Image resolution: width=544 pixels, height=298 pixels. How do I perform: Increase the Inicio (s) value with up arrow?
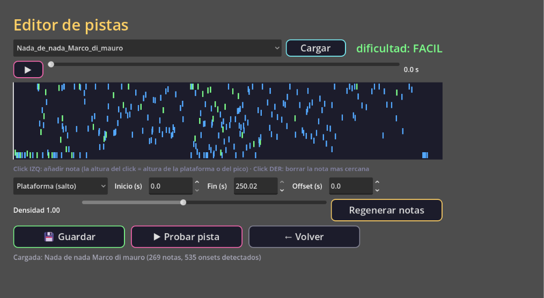click(197, 182)
